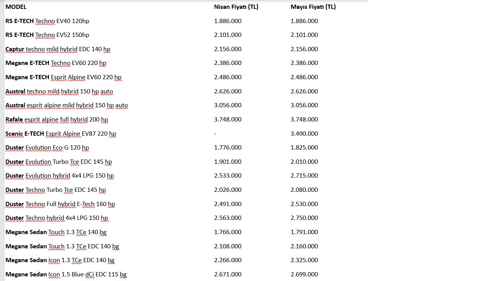Screen dimensions: 492x281
Task: Click Megane Sedan Touch 1.3 TCe 140 bg
Action: click(x=56, y=232)
